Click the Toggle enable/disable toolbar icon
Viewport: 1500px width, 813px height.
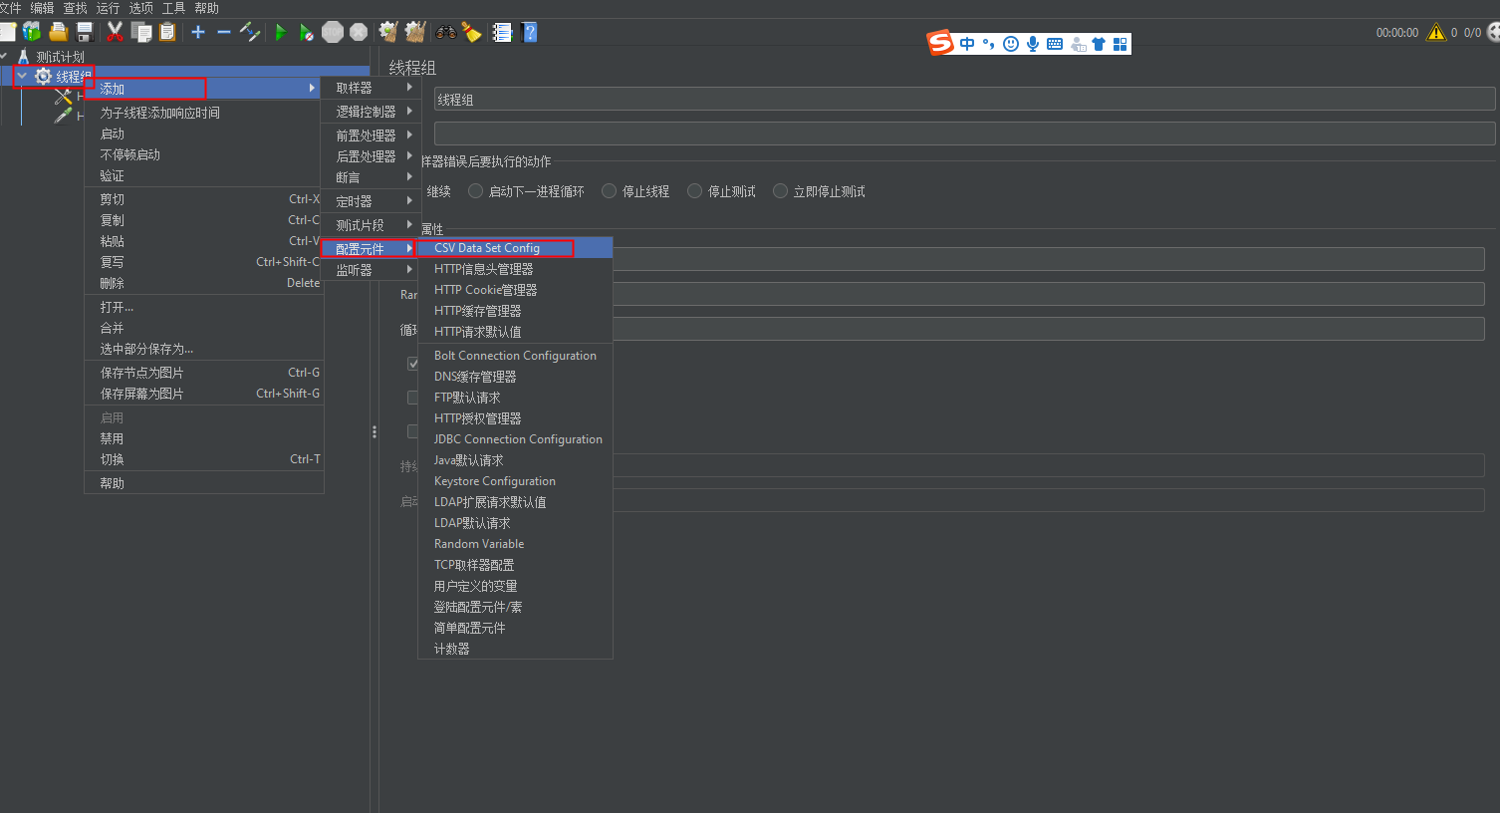pyautogui.click(x=250, y=32)
